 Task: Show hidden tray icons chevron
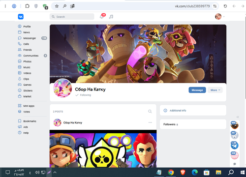[55, 173]
